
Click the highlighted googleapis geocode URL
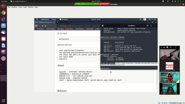click(129, 64)
